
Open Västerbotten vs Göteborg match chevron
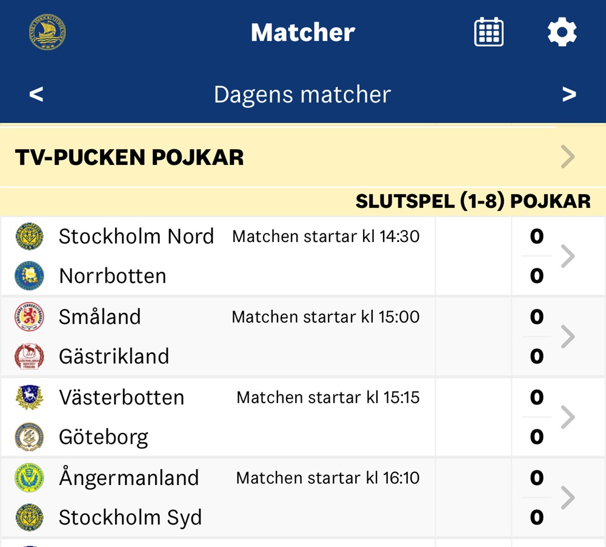point(568,417)
